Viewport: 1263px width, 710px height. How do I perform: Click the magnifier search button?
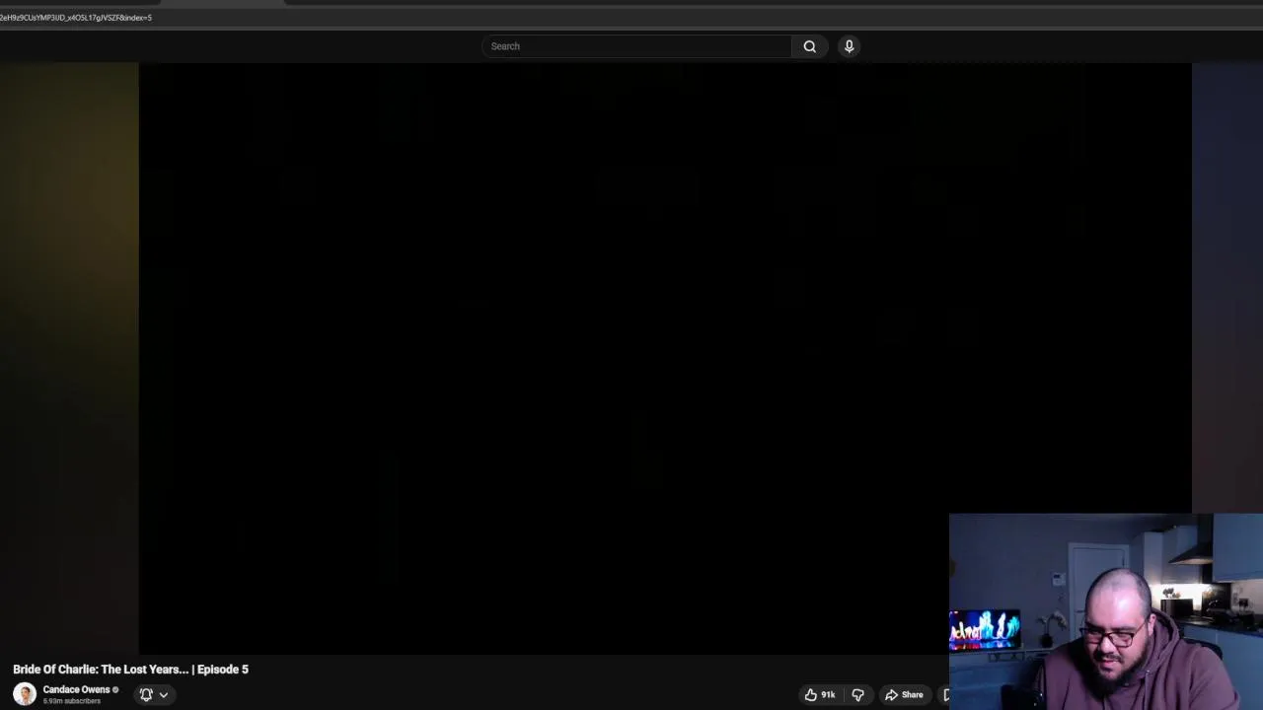tap(809, 46)
